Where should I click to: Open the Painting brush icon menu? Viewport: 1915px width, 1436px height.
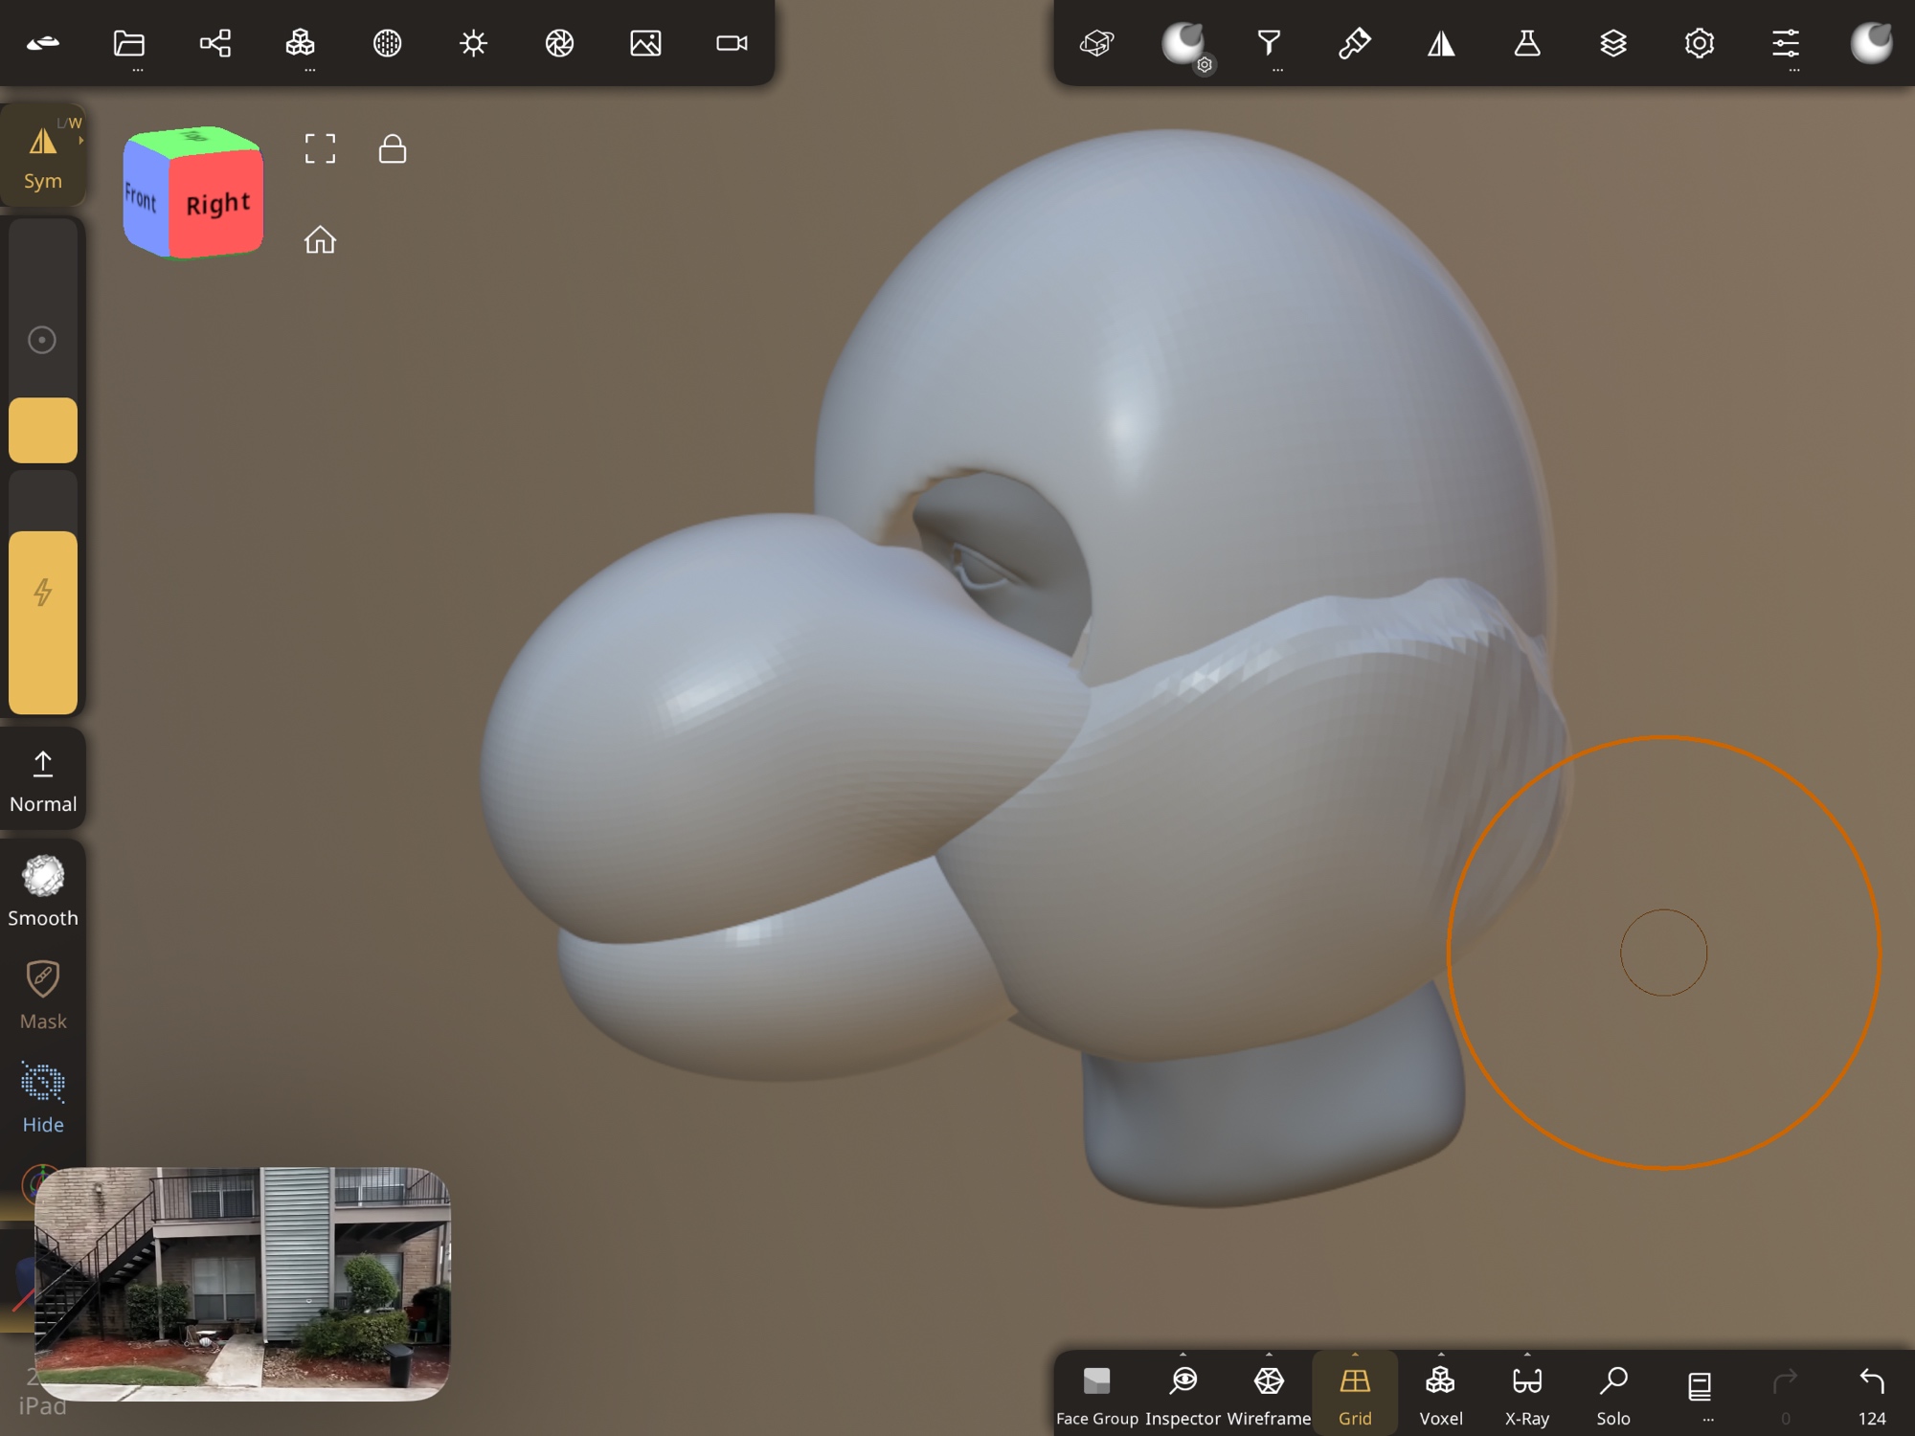point(1355,43)
